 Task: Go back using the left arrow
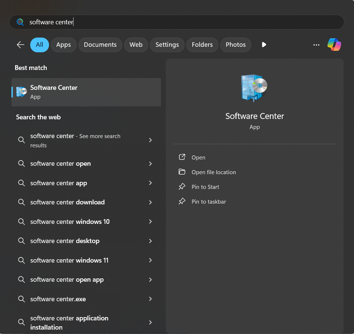point(21,45)
